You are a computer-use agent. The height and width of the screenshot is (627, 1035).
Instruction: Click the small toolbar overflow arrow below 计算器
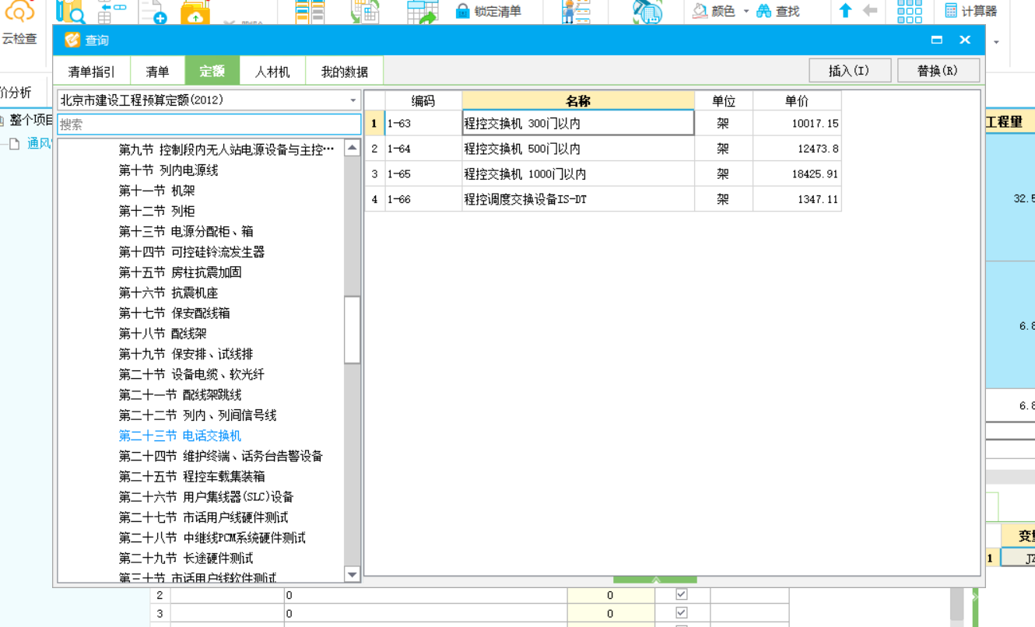tap(997, 42)
